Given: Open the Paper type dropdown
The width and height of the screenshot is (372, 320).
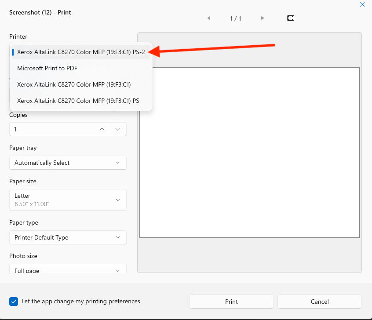Looking at the screenshot, I should [68, 237].
